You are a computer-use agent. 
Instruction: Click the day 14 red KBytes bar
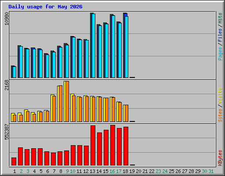tap(99, 149)
